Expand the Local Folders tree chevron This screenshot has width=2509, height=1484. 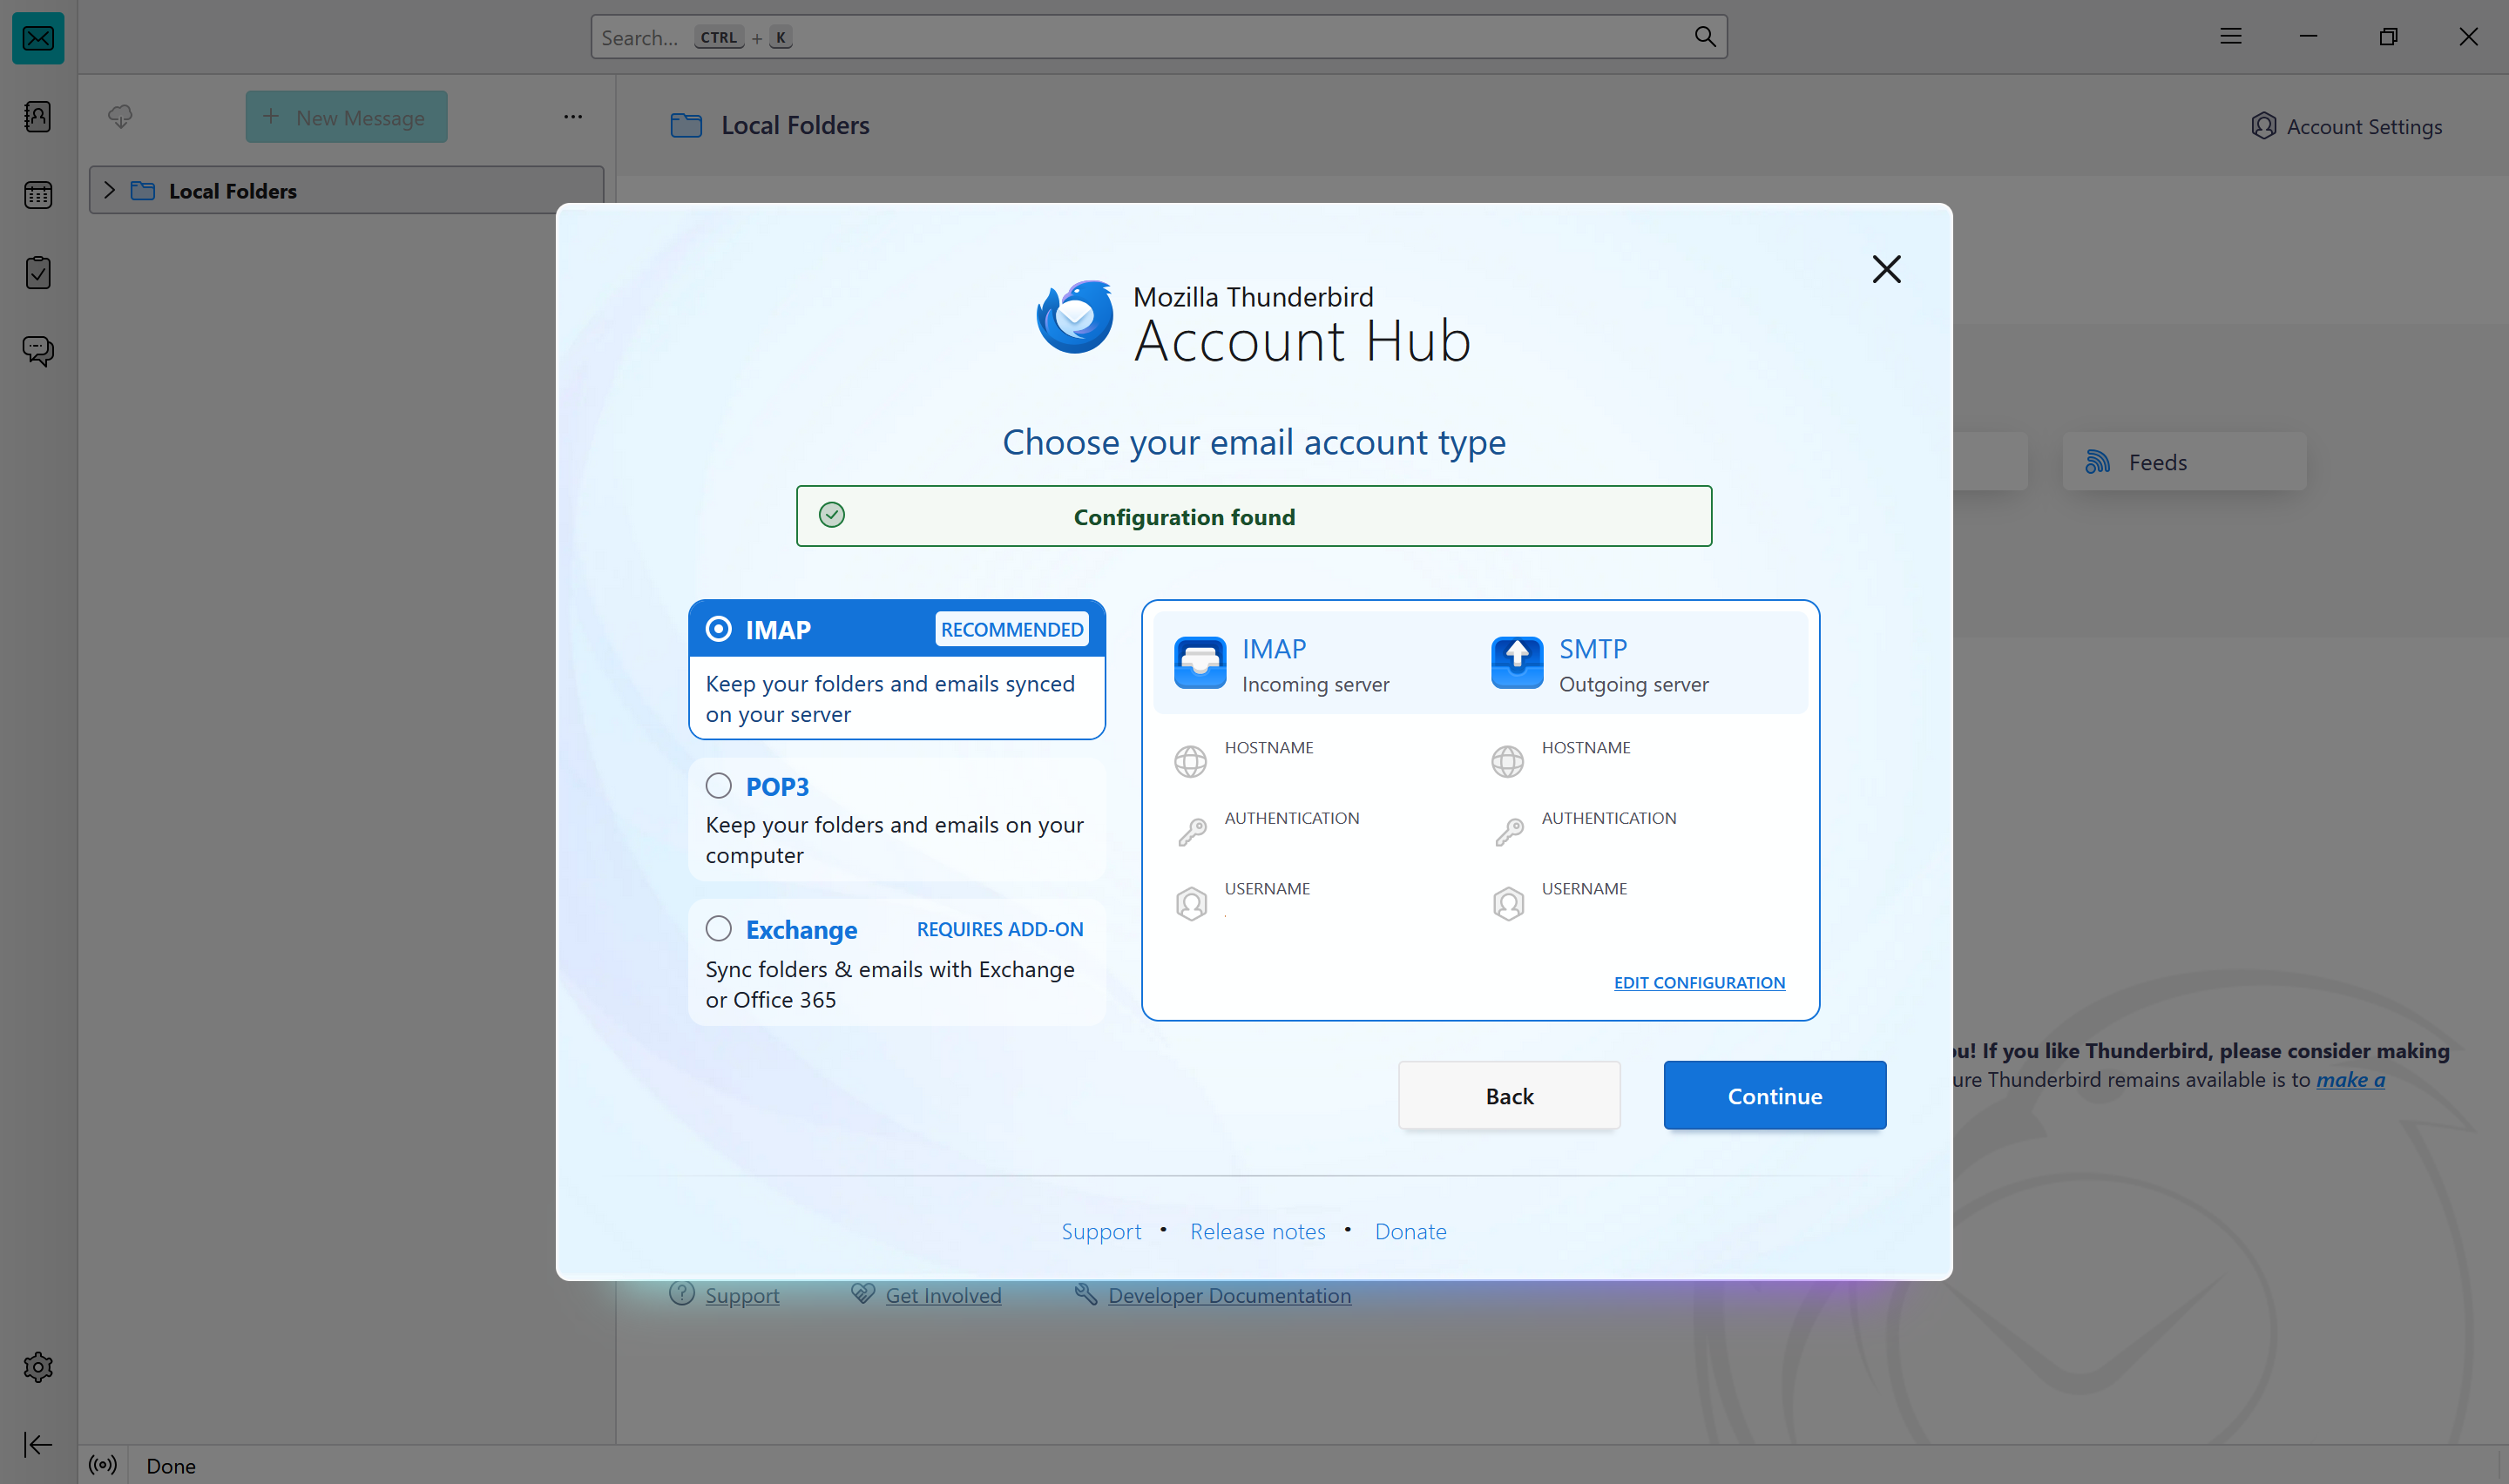click(109, 190)
